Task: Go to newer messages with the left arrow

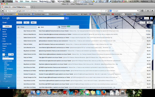Action: pyautogui.click(x=141, y=23)
